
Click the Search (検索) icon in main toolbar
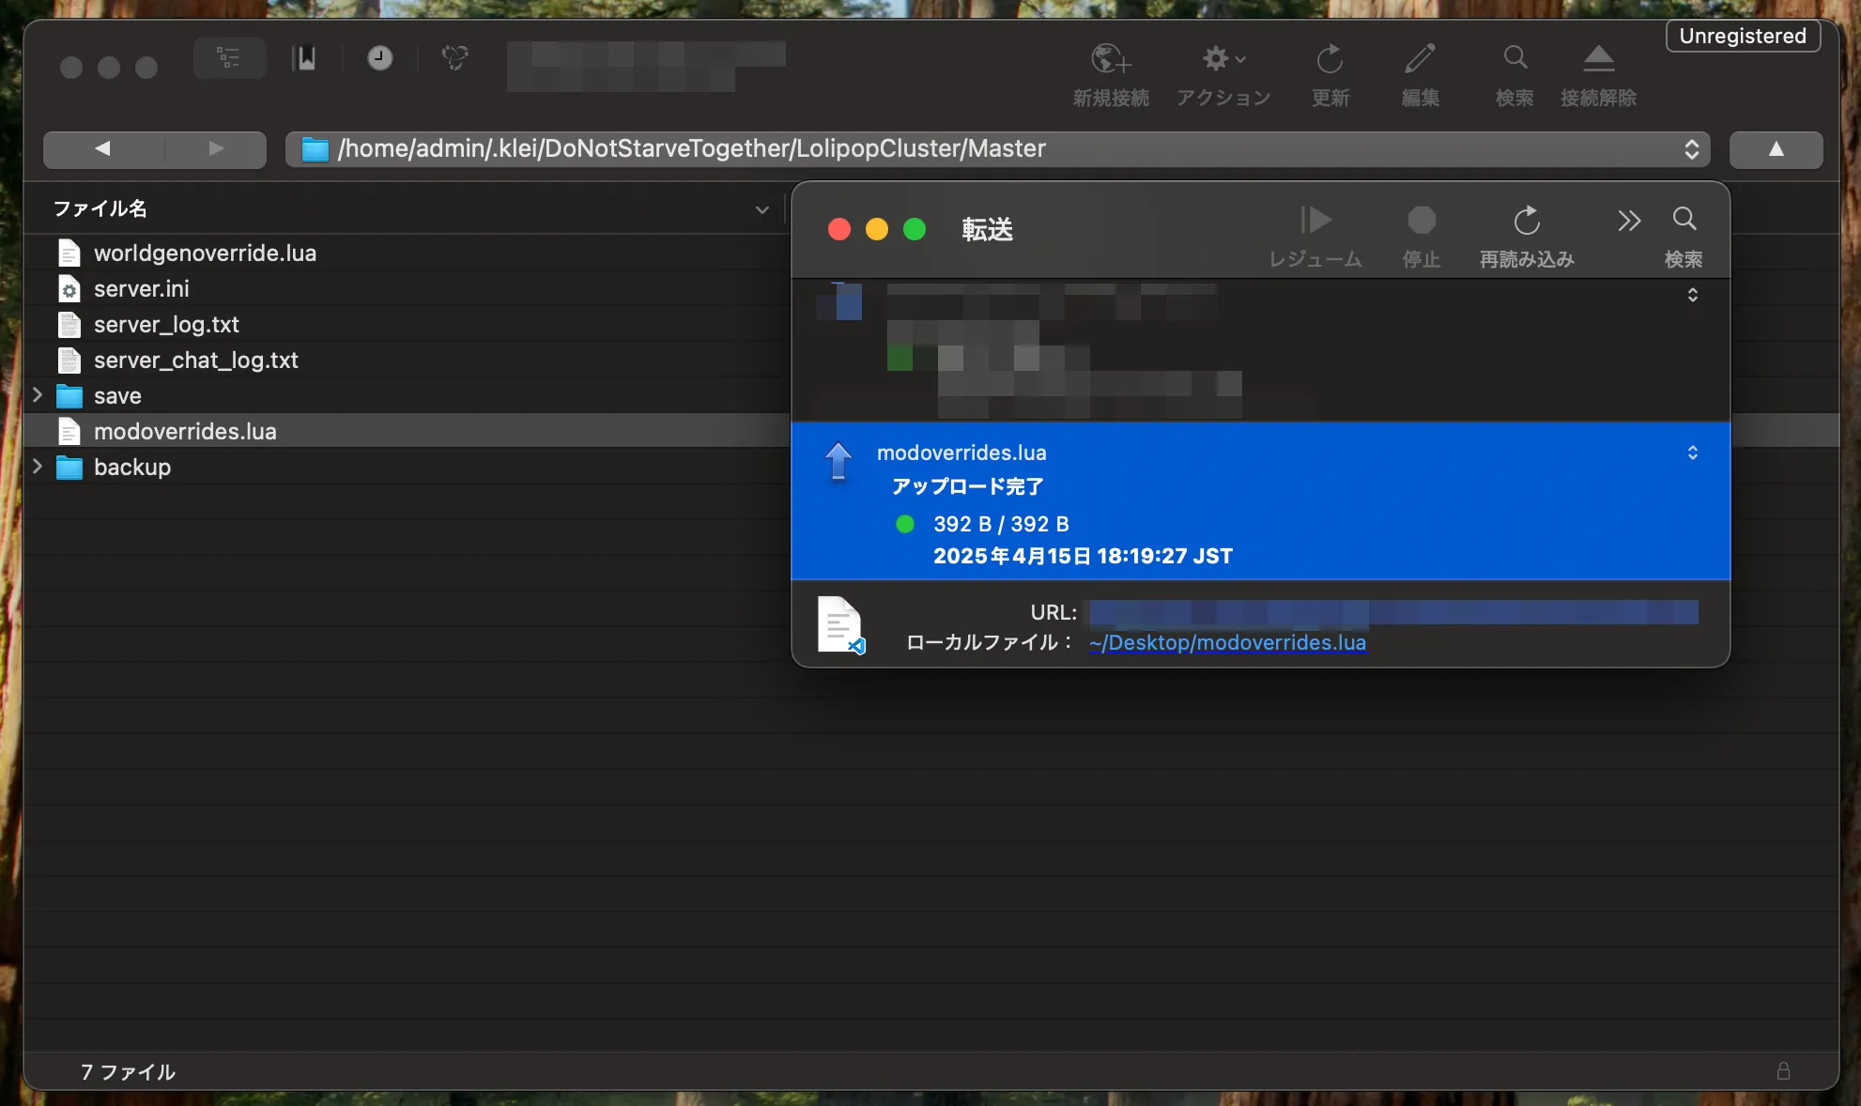point(1515,58)
